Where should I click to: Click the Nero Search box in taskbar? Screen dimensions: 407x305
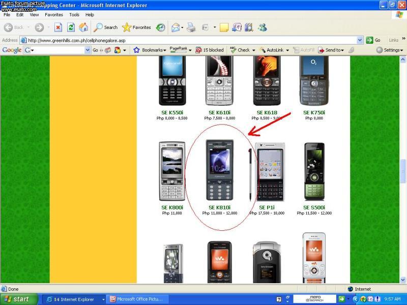pyautogui.click(x=314, y=299)
